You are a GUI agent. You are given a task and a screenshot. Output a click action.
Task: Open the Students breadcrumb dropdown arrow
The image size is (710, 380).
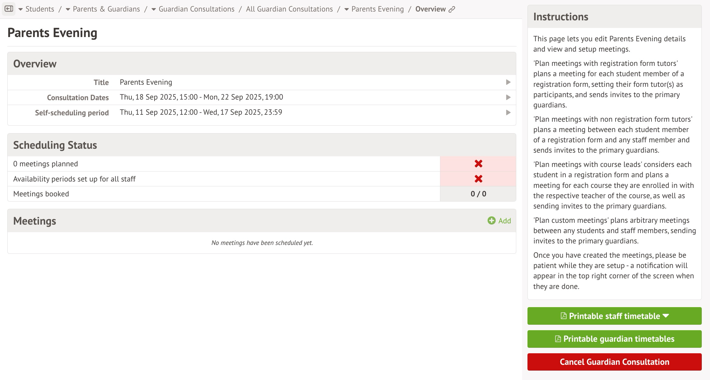click(x=21, y=9)
